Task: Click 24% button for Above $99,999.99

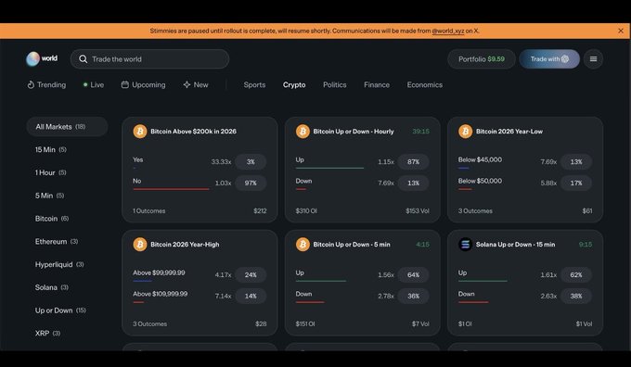Action: pos(251,275)
